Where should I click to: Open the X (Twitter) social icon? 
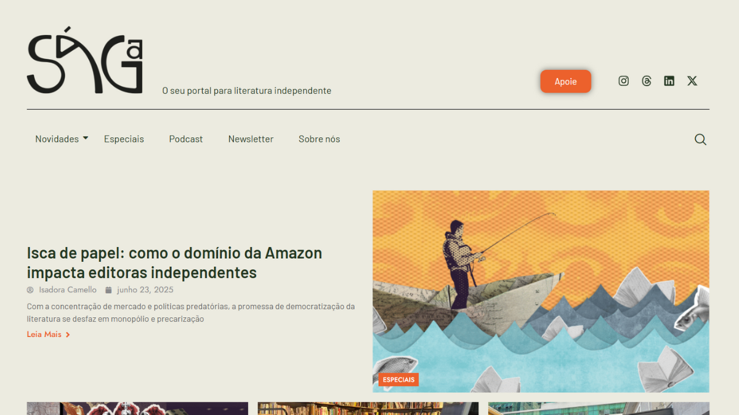[692, 81]
